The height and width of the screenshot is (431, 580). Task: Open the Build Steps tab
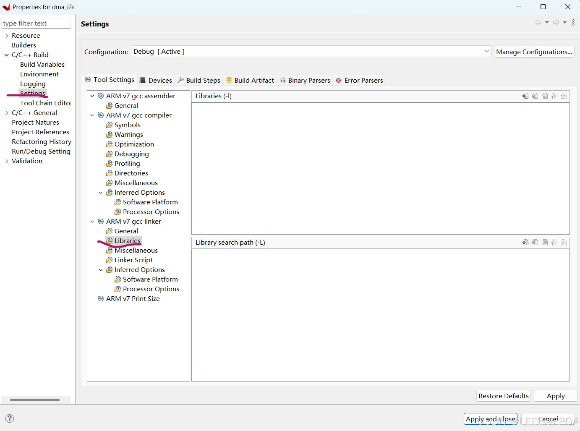point(199,80)
